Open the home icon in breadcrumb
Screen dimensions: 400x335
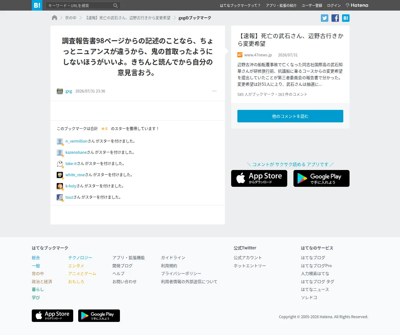pyautogui.click(x=55, y=18)
